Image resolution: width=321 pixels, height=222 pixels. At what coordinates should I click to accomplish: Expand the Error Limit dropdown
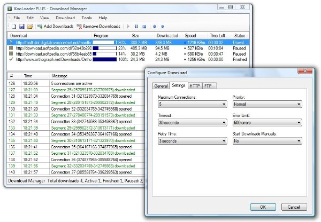(267, 123)
